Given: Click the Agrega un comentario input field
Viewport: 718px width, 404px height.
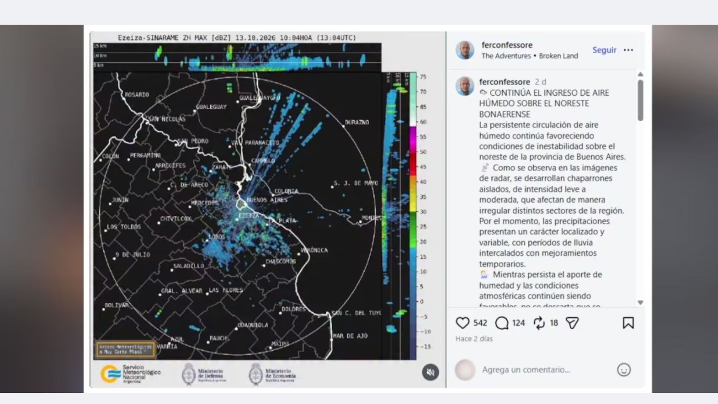Looking at the screenshot, I should pos(526,370).
